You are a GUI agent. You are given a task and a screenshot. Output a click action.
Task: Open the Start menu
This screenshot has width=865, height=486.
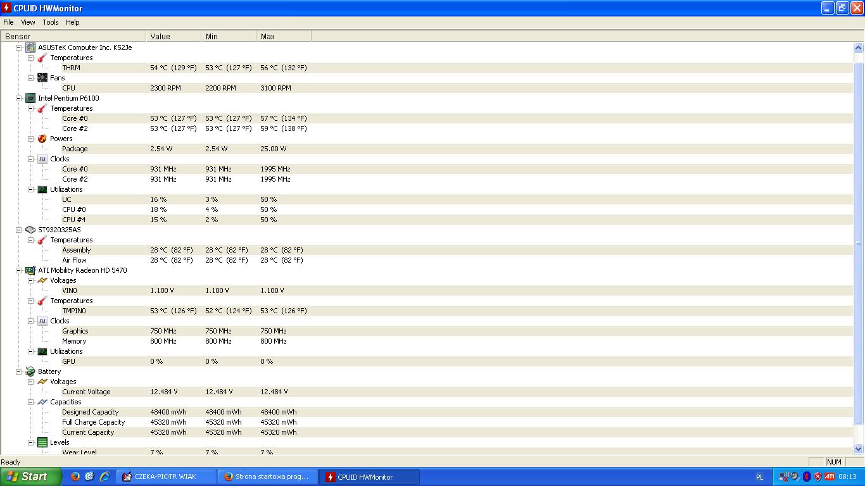[x=31, y=477]
